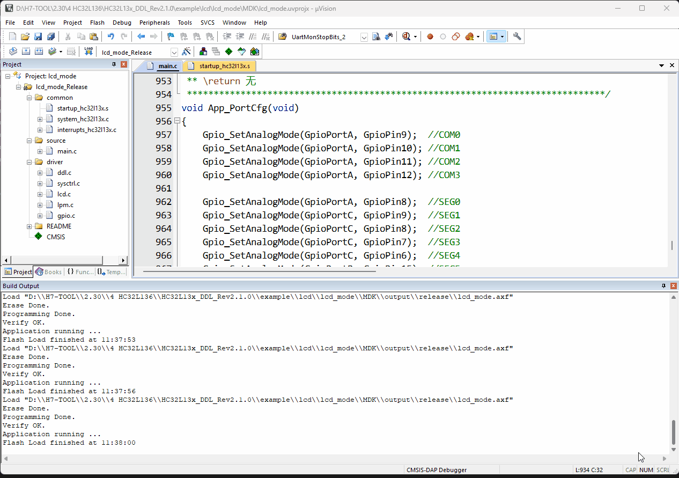The image size is (679, 478).
Task: Close the Project panel
Action: (124, 64)
